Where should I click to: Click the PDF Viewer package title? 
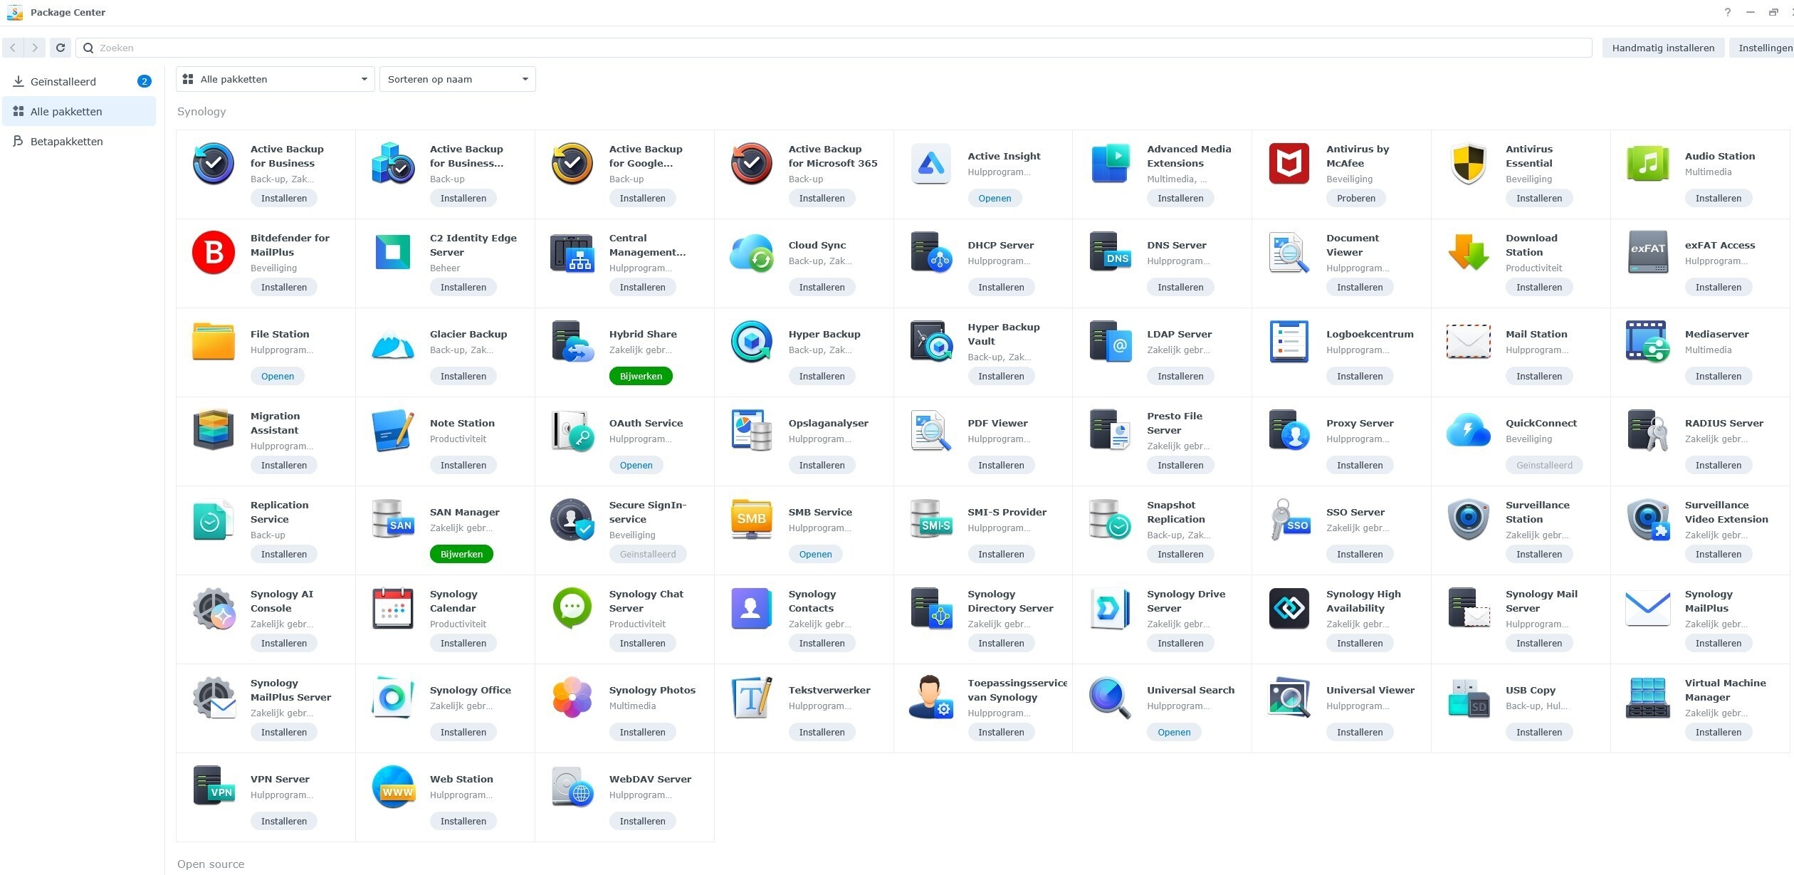997,423
